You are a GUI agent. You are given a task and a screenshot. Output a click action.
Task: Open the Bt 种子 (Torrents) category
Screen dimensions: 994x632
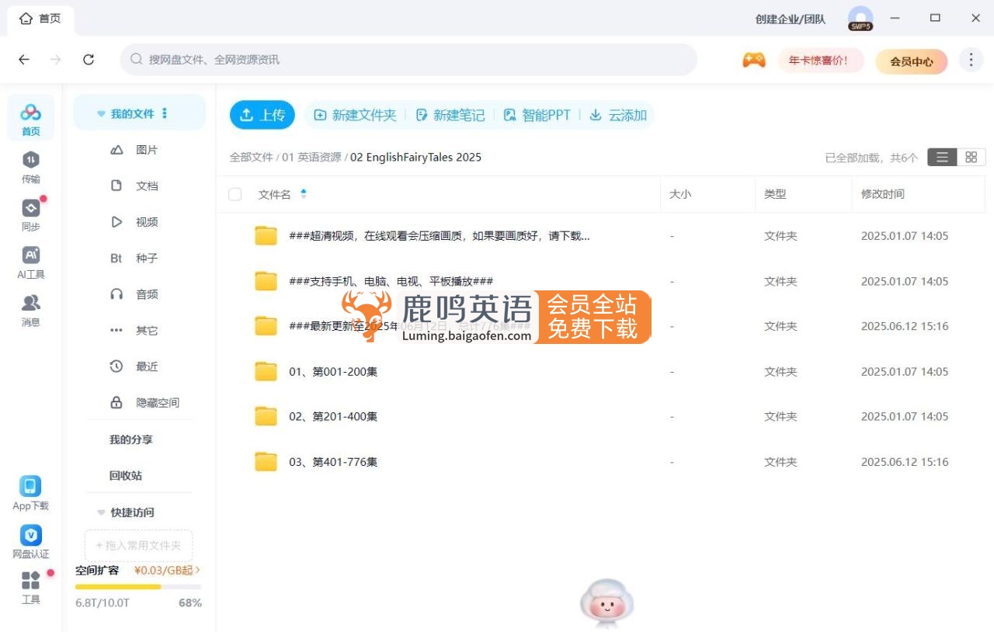tap(138, 258)
